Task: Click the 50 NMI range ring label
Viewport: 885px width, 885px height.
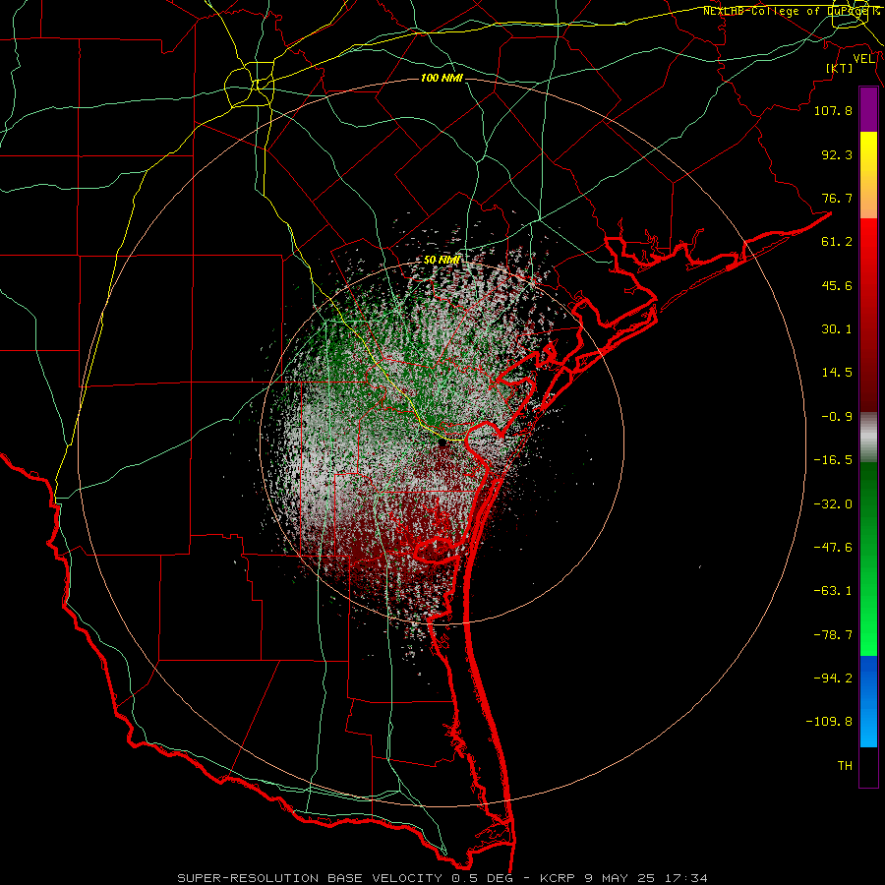Action: [442, 261]
